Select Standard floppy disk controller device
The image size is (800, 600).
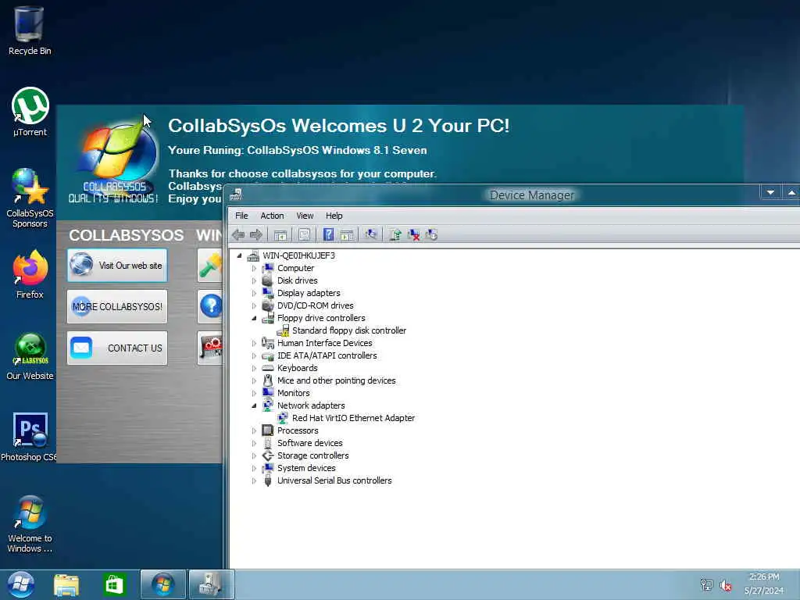click(349, 330)
